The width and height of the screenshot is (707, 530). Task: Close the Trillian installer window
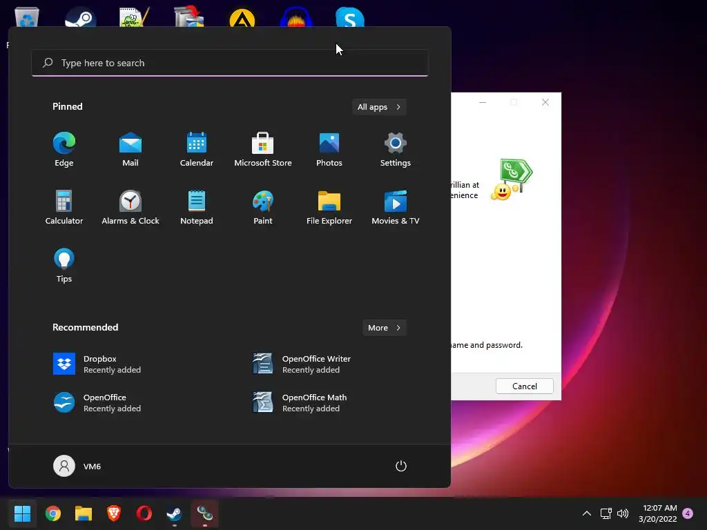(x=545, y=102)
